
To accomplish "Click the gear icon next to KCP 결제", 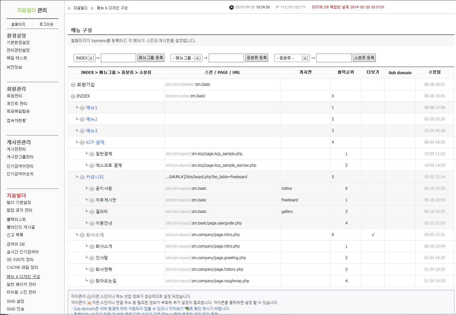I will (x=82, y=143).
